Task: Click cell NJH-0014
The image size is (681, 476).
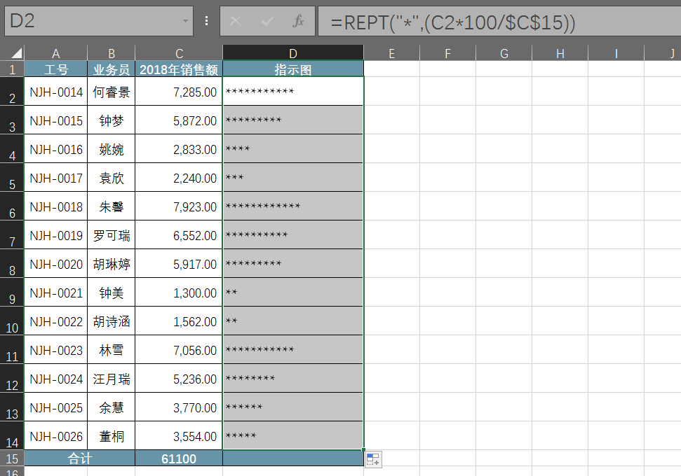Action: click(x=55, y=92)
